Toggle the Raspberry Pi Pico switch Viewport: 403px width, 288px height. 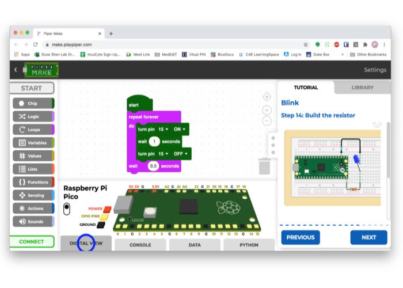pos(67,209)
